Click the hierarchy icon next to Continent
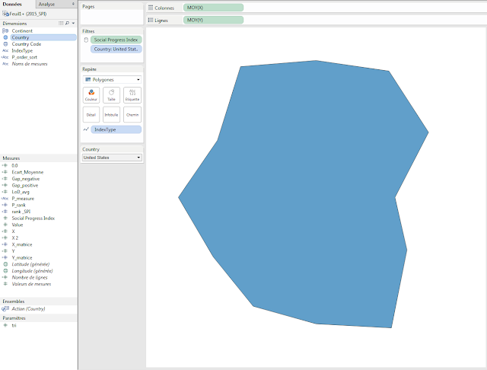The image size is (487, 370). (x=5, y=30)
